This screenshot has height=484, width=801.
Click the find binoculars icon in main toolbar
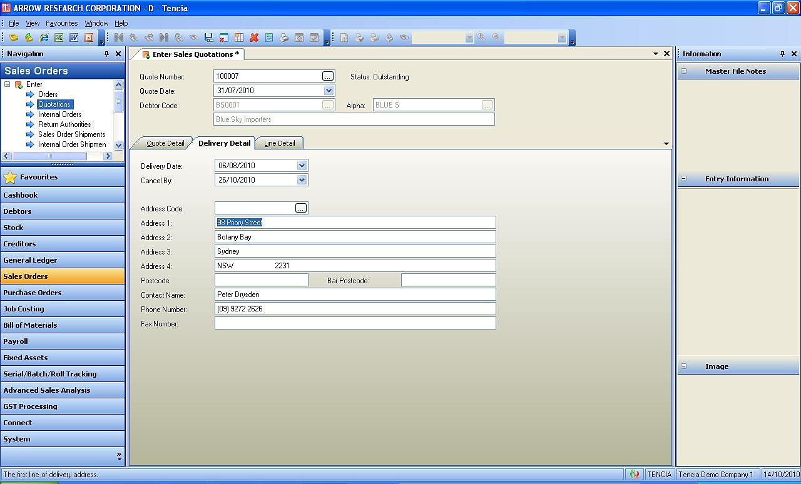tap(194, 38)
